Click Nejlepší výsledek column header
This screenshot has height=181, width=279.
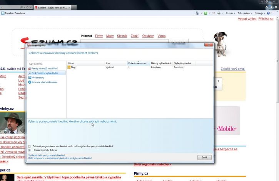pyautogui.click(x=184, y=63)
